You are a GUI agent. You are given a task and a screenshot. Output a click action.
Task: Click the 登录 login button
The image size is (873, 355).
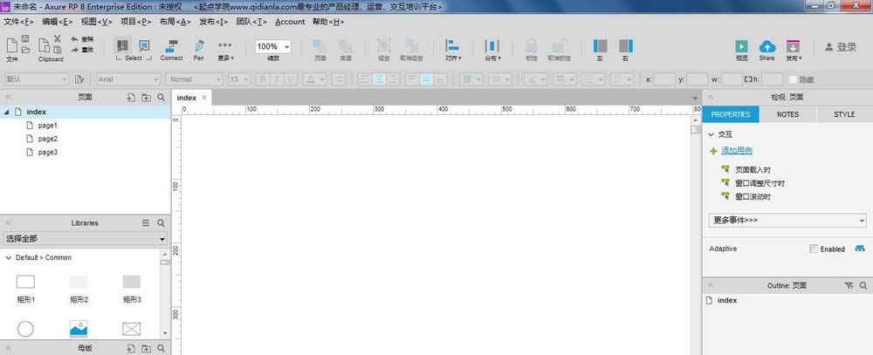[x=841, y=47]
